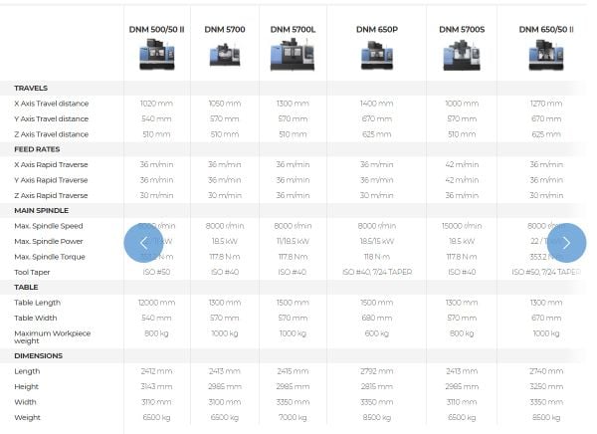Click the 2815 mm height for DNM 650P
Image resolution: width=597 pixels, height=434 pixels.
tap(376, 386)
